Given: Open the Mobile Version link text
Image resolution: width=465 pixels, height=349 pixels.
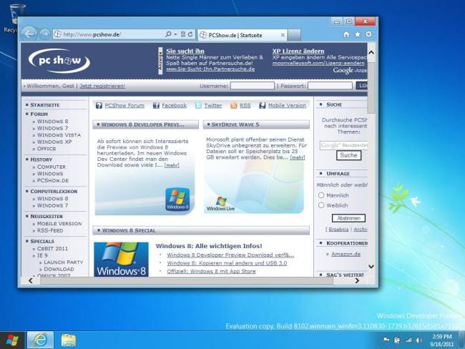Looking at the screenshot, I should (287, 106).
